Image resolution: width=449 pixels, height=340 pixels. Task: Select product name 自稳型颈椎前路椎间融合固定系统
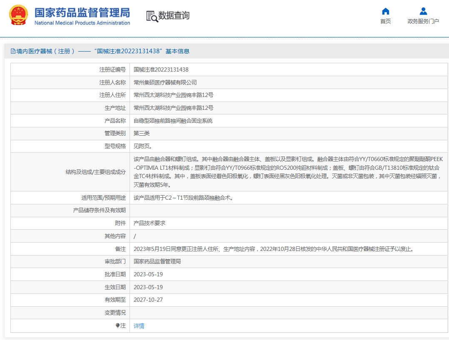coord(173,121)
